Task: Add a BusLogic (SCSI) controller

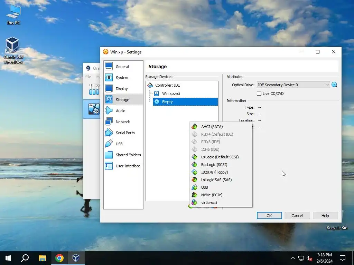Action: pyautogui.click(x=221, y=165)
